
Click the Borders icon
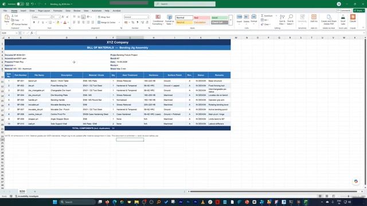pos(50,22)
